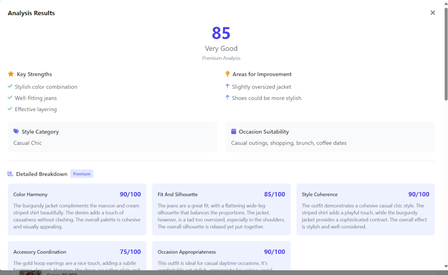Click the Fit And Silhouette 85/100 score
Viewport: 448px width, 275px height.
point(275,194)
